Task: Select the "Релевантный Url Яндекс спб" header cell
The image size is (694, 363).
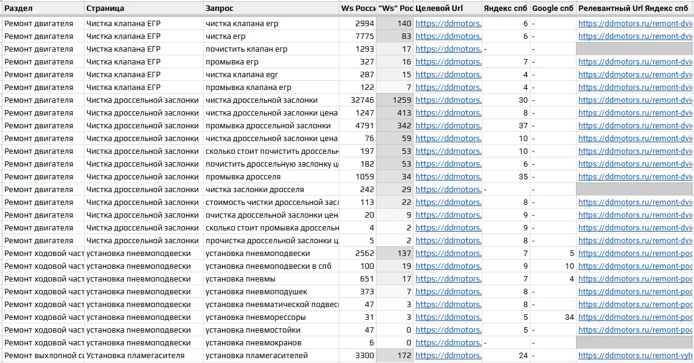Action: click(635, 8)
